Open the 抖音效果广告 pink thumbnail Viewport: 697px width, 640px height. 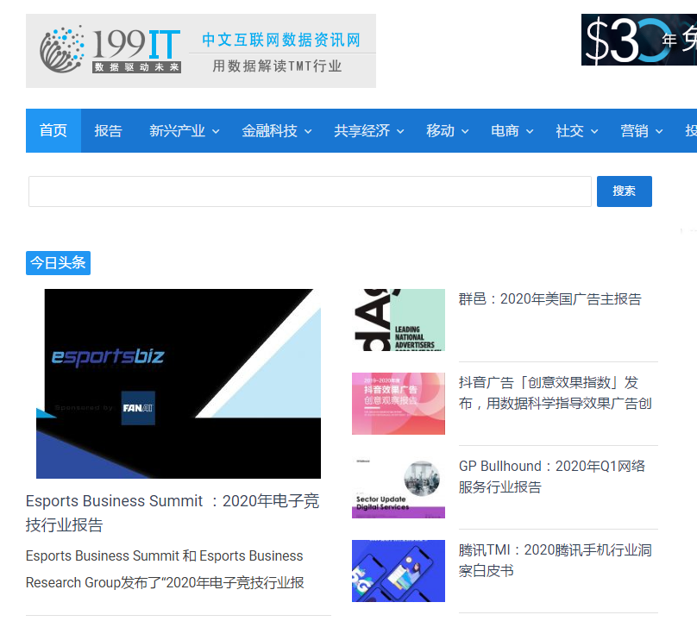pos(399,404)
